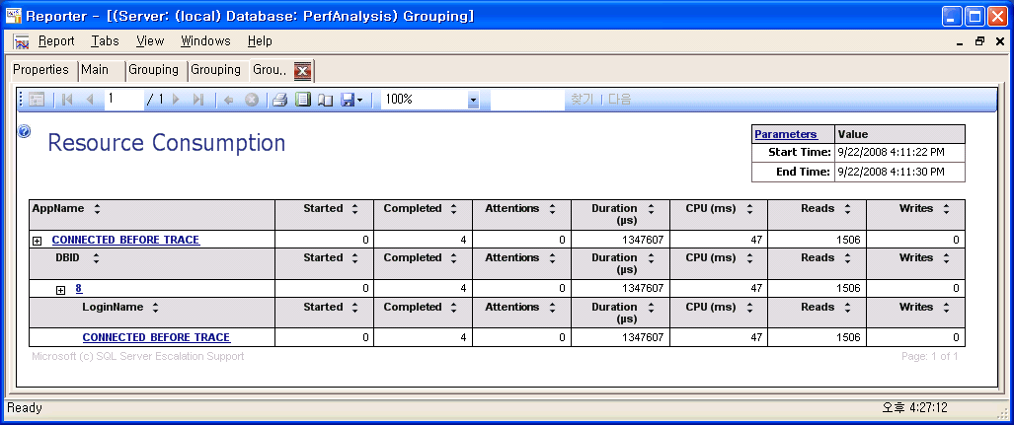Open the Help menu
1014x425 pixels.
260,41
